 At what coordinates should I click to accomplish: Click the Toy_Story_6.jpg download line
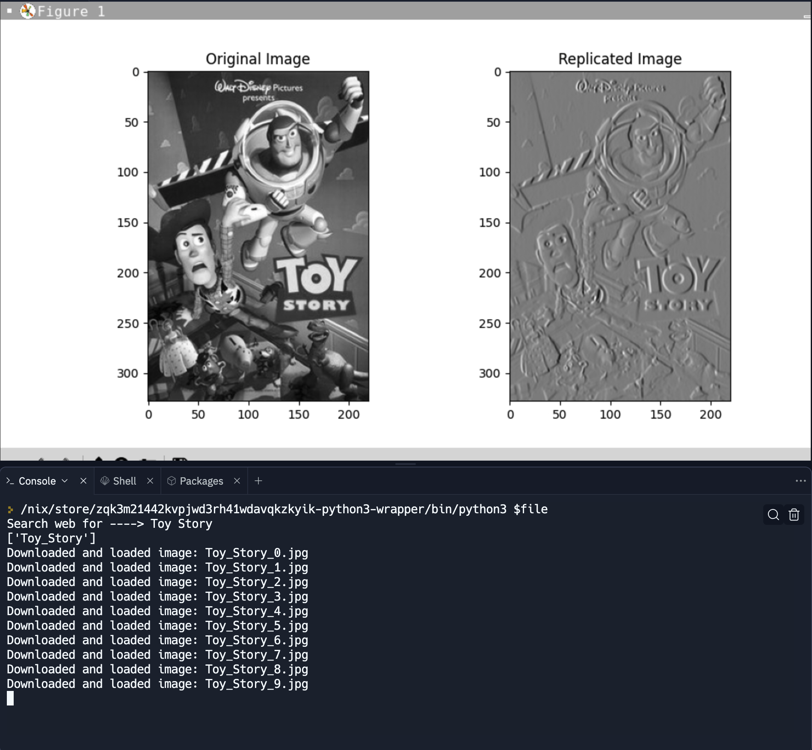point(157,640)
